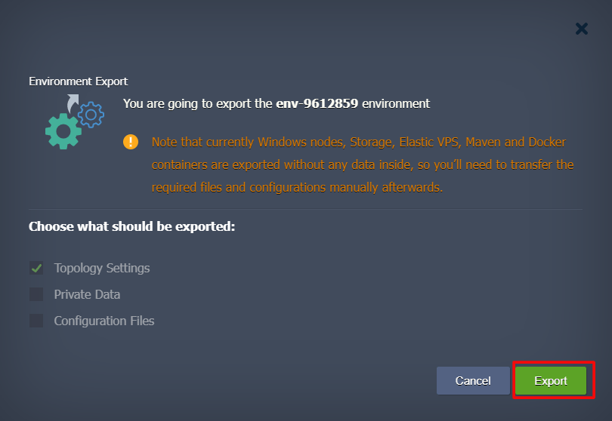
Task: Click the orange exclamation warning icon
Action: (x=131, y=142)
